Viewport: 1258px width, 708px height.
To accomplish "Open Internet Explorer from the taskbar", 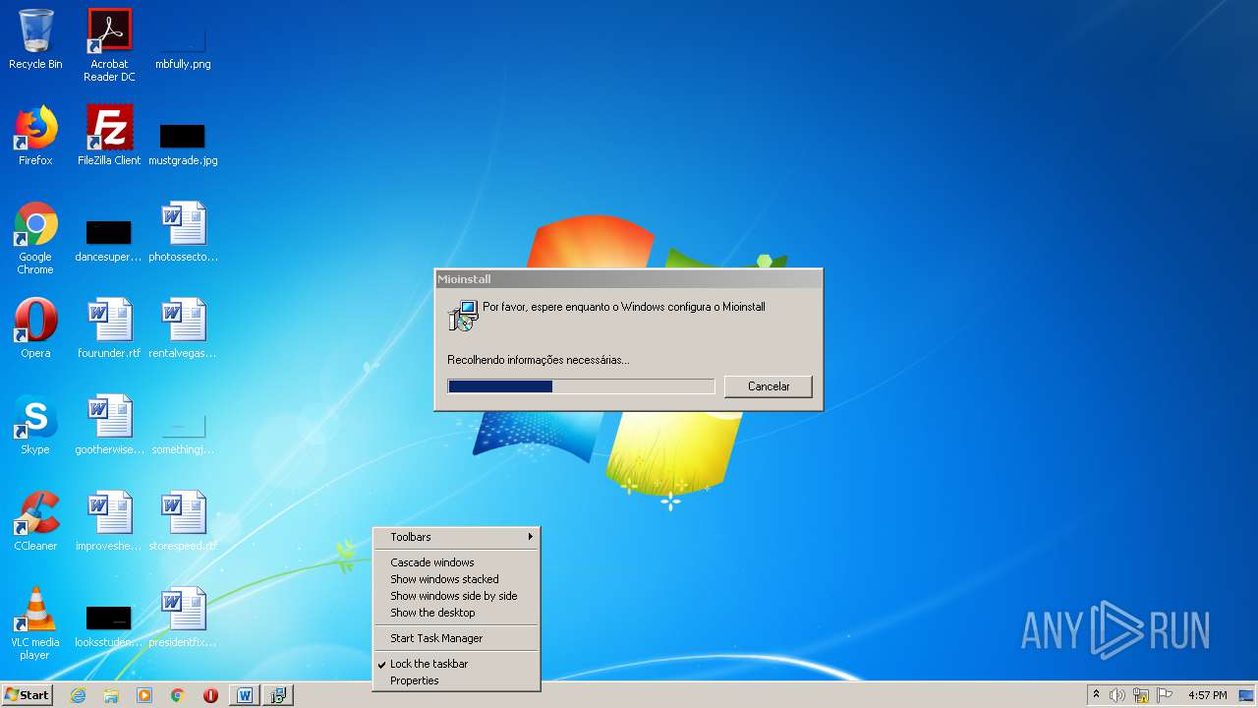I will click(78, 695).
